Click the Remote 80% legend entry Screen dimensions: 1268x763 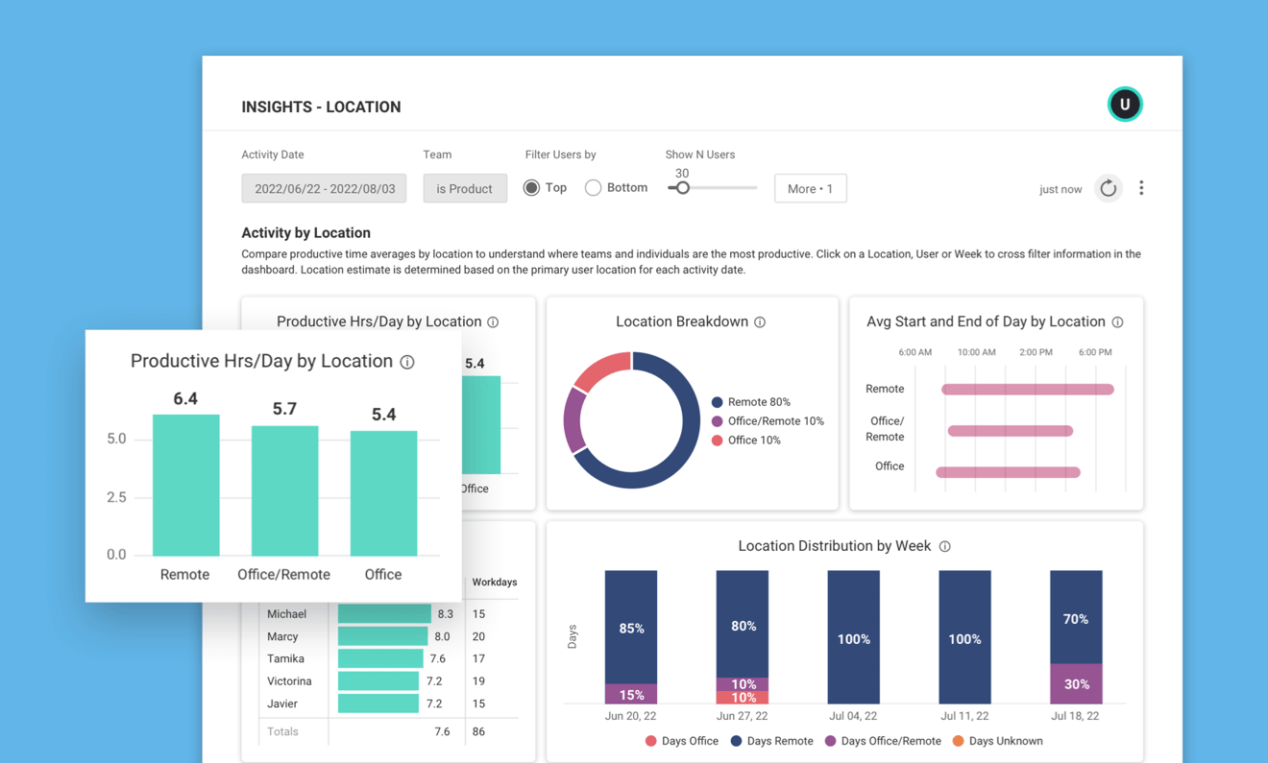751,402
